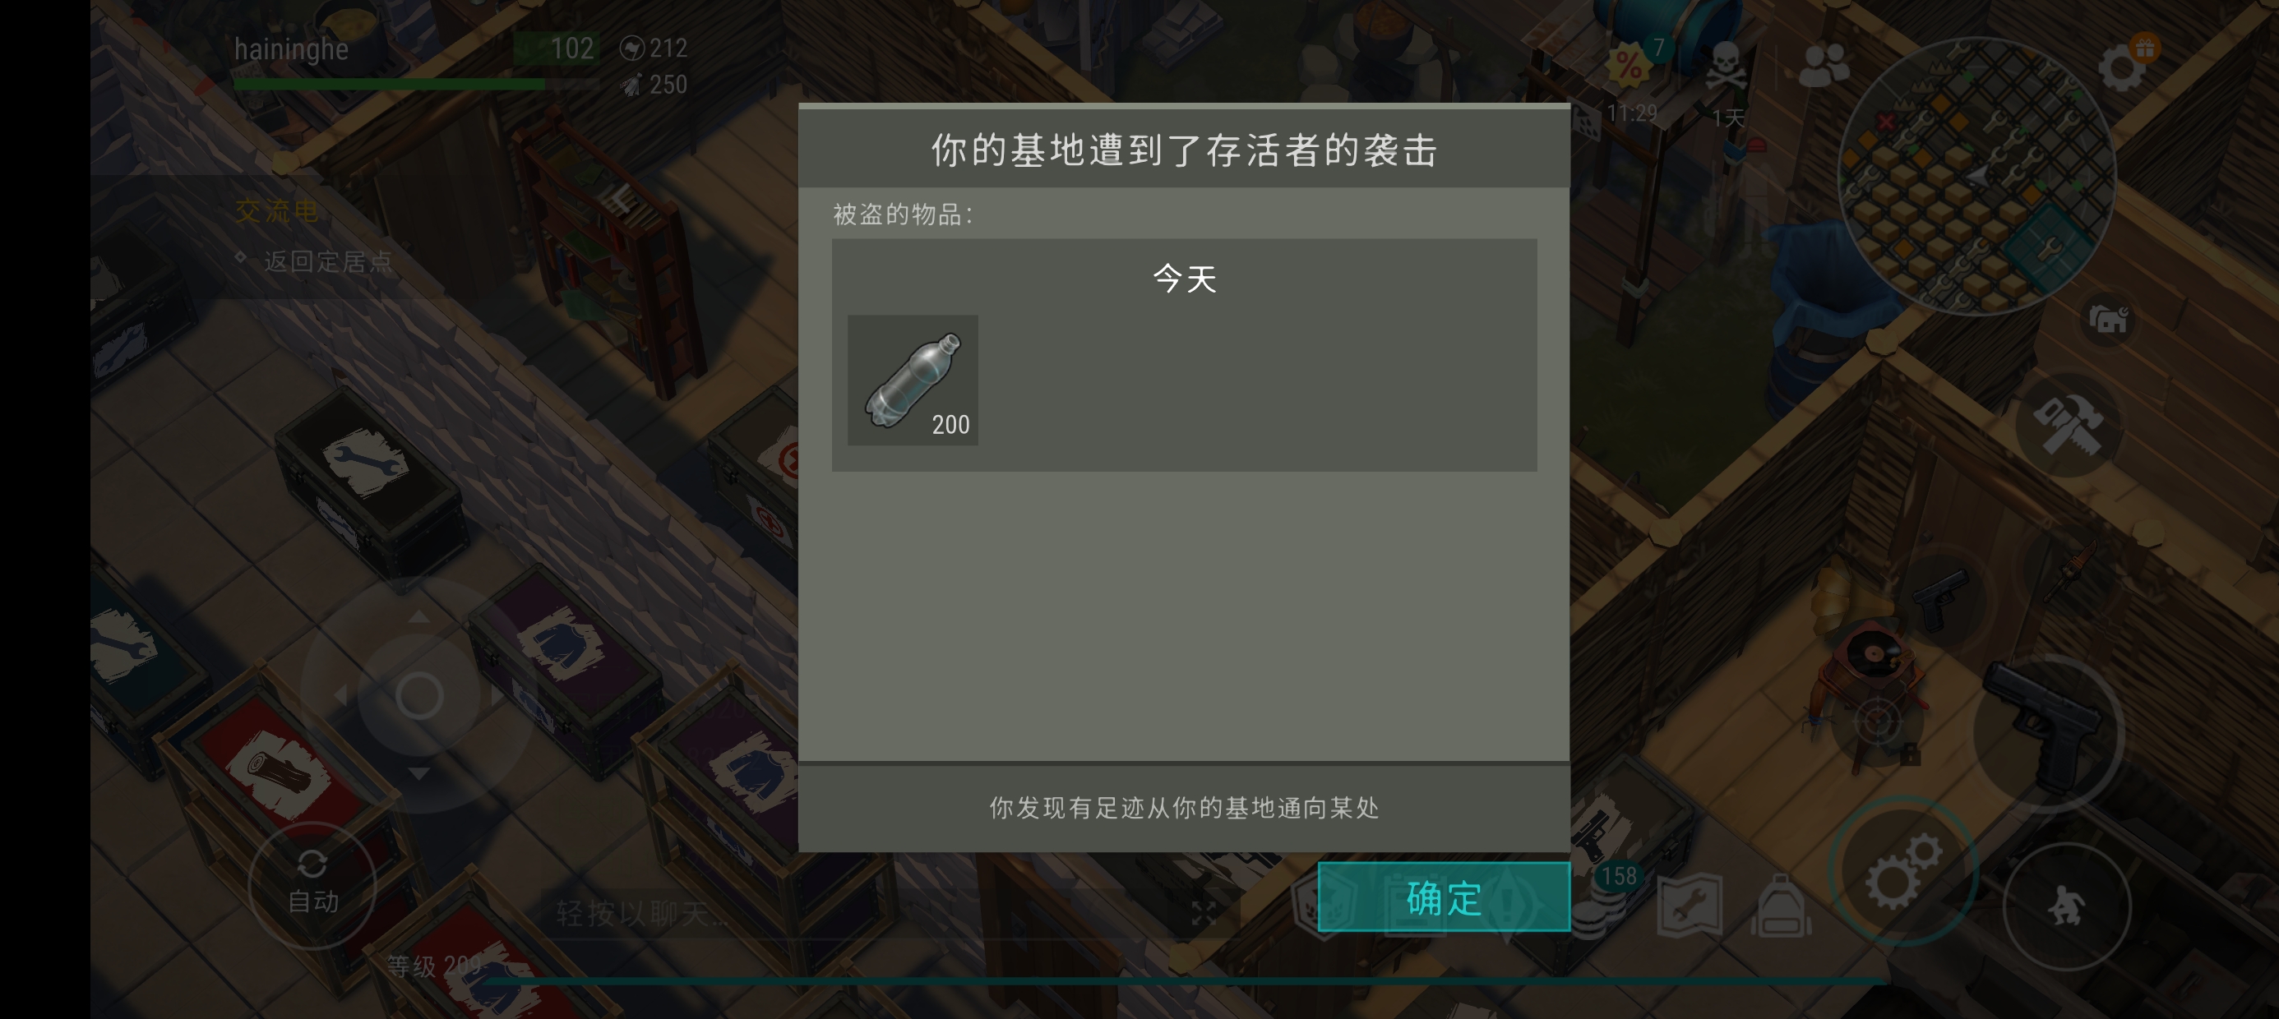
Task: Expand the chat window arrows icon
Action: 1203,914
